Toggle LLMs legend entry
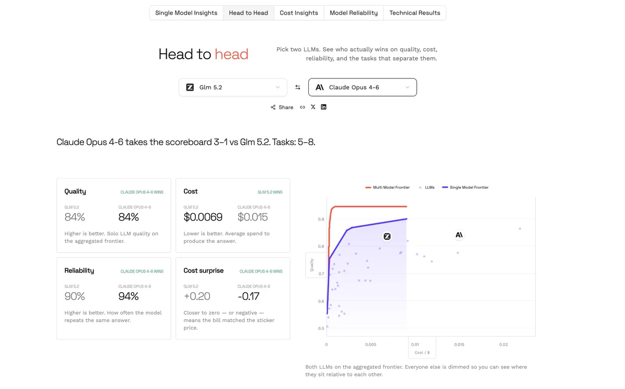This screenshot has width=625, height=389. coord(427,187)
